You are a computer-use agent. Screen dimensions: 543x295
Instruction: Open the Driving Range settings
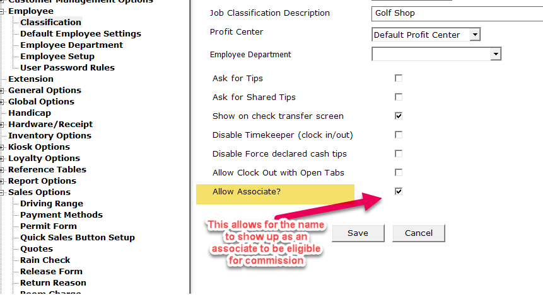(x=52, y=204)
